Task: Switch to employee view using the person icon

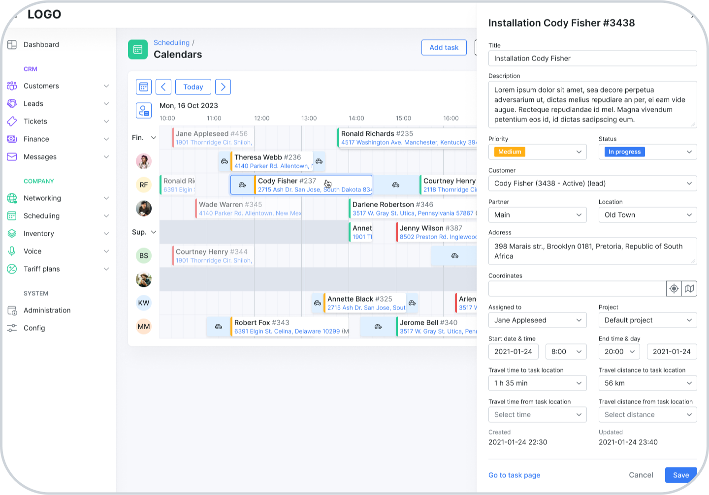Action: 144,111
